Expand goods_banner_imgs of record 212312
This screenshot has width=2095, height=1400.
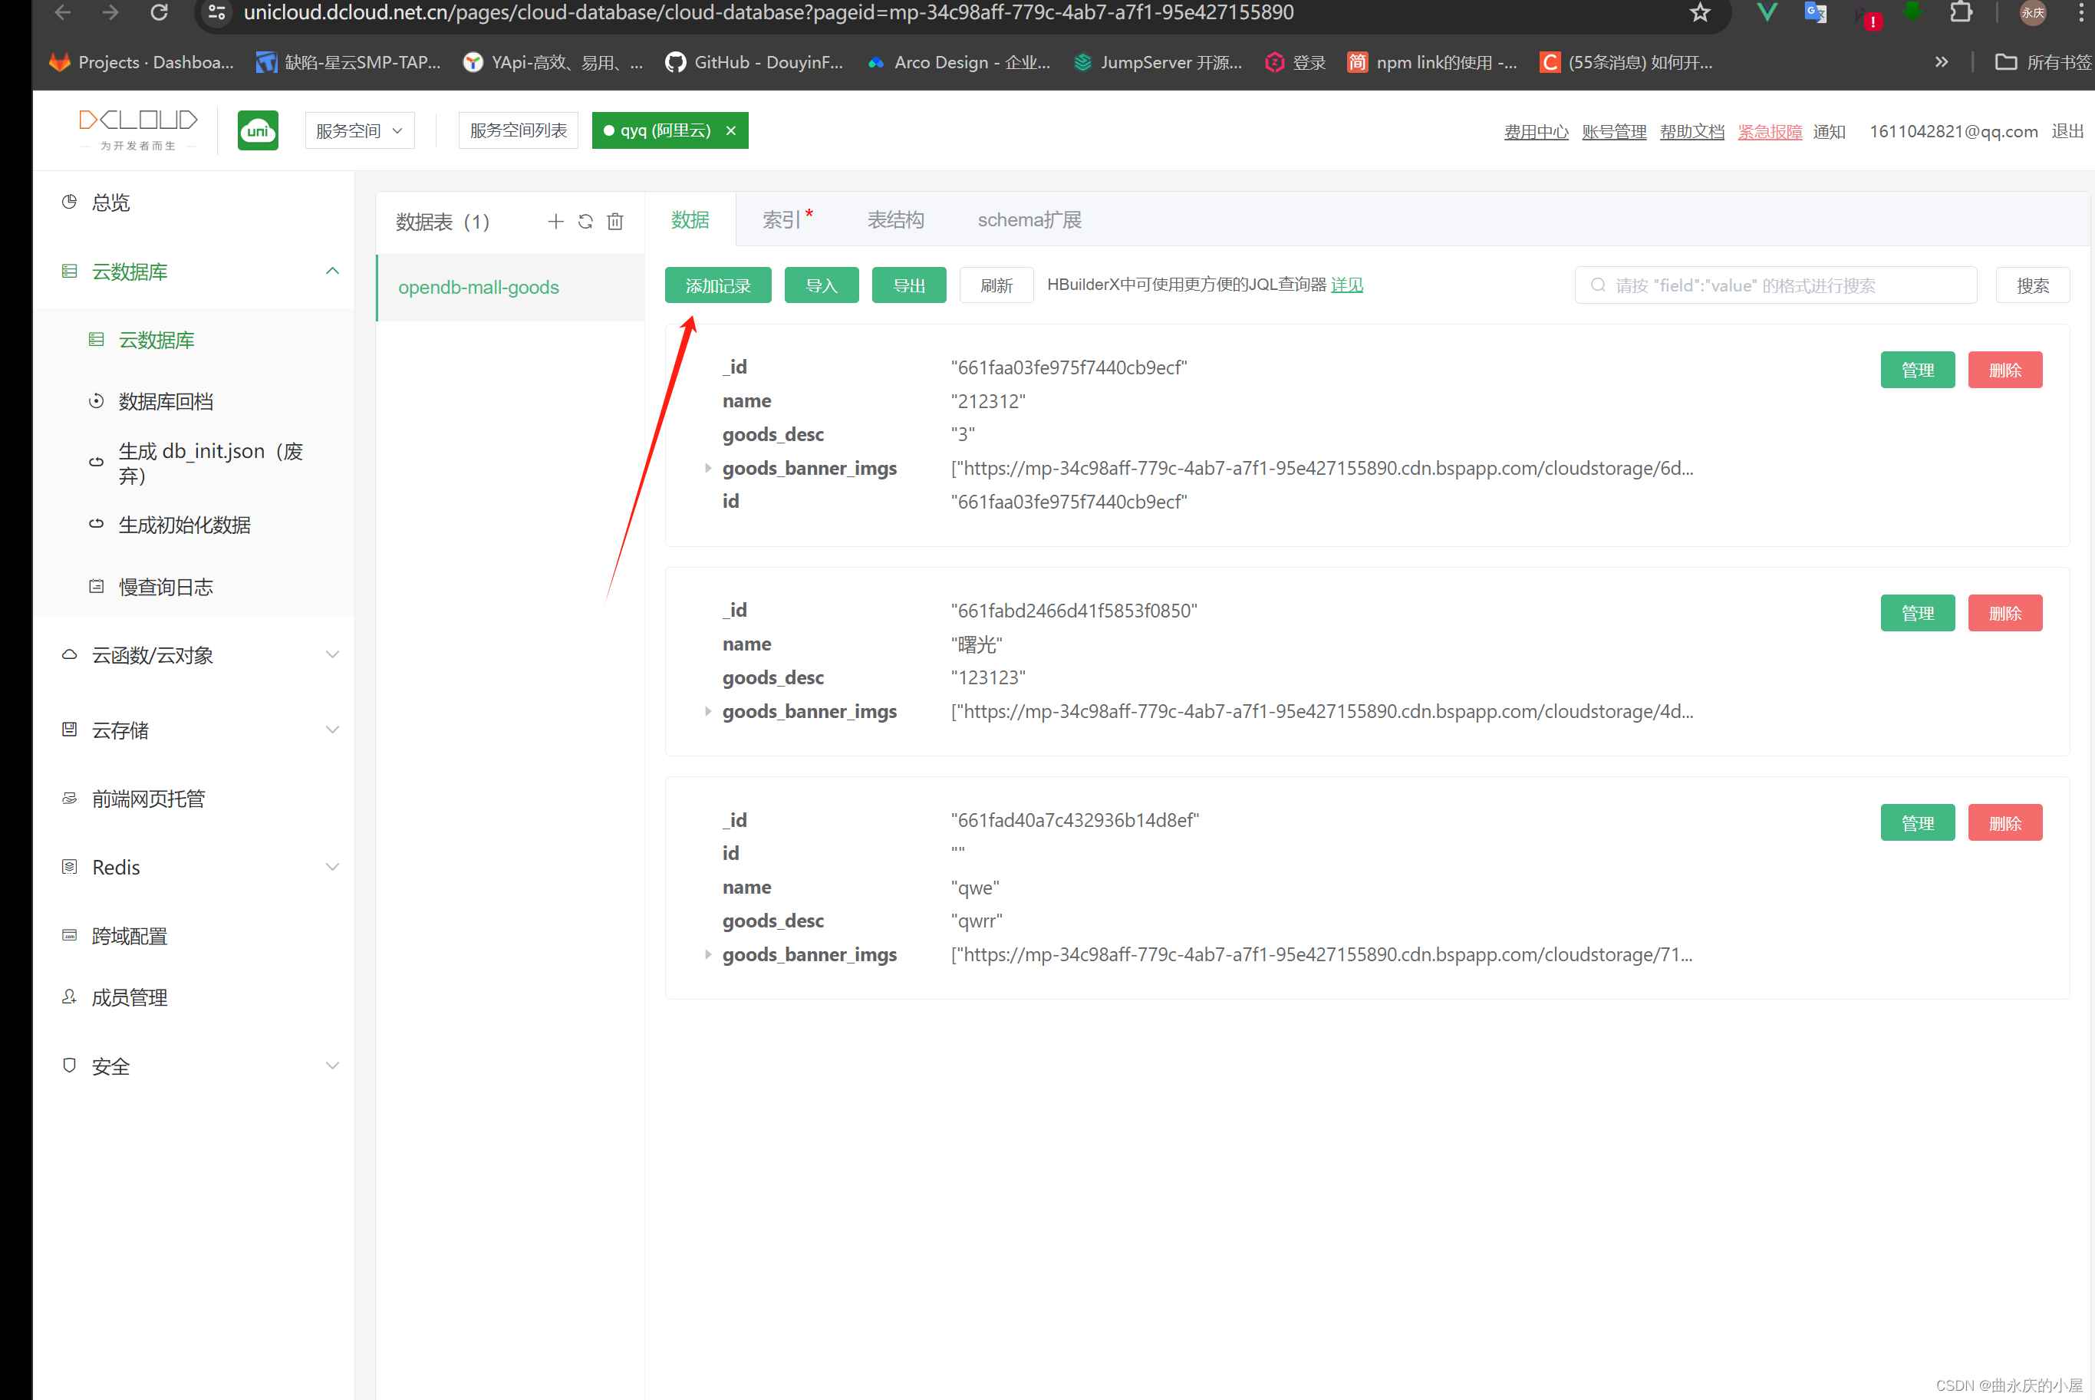tap(708, 468)
